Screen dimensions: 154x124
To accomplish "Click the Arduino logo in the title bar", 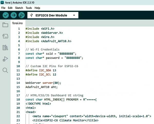I will click(x=2, y=3).
